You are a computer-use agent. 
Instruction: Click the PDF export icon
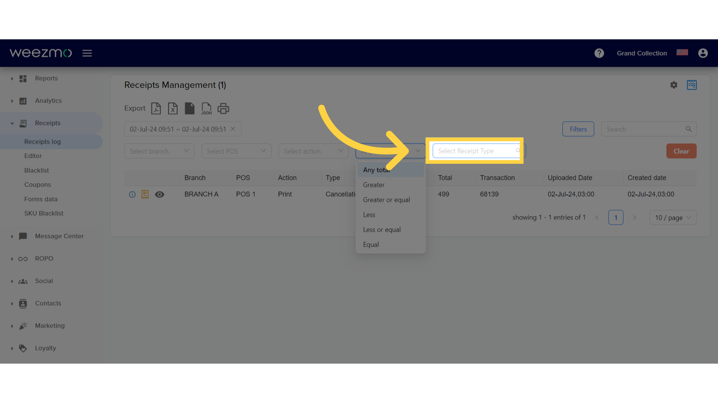(156, 108)
